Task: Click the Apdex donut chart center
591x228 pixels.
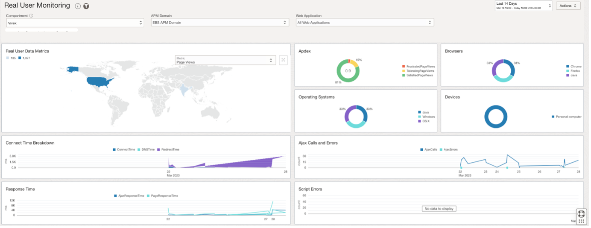Action: coord(348,70)
